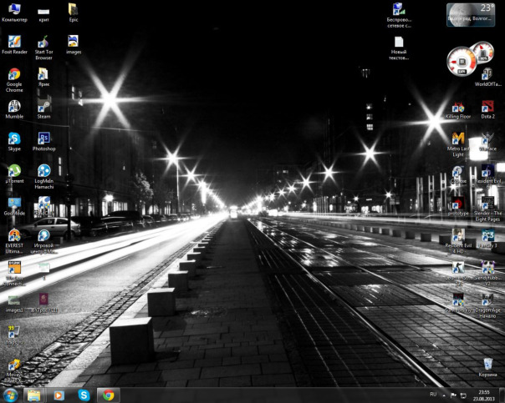Click the weather gadget showing 23°

470,14
